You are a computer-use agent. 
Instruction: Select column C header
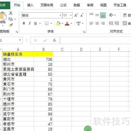(x=62, y=49)
